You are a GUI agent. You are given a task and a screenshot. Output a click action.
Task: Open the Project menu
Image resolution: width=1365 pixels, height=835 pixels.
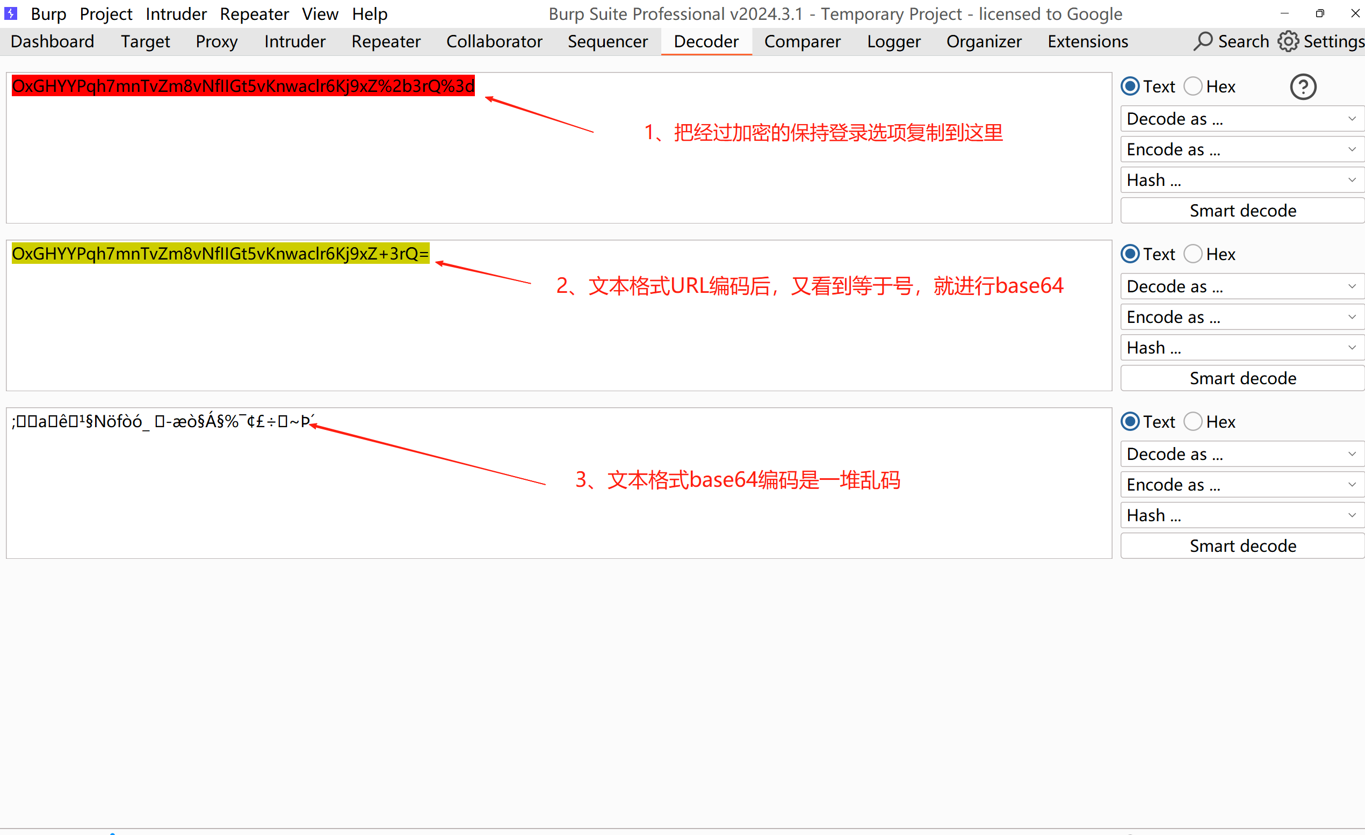[106, 14]
